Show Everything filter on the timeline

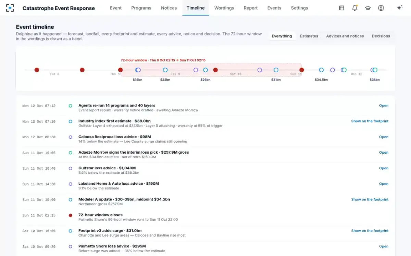[x=282, y=36]
